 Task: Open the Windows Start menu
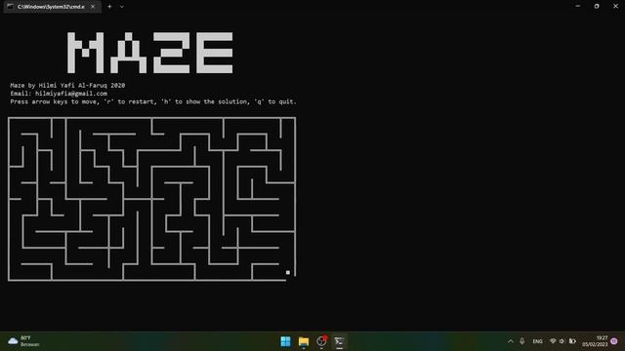285,341
